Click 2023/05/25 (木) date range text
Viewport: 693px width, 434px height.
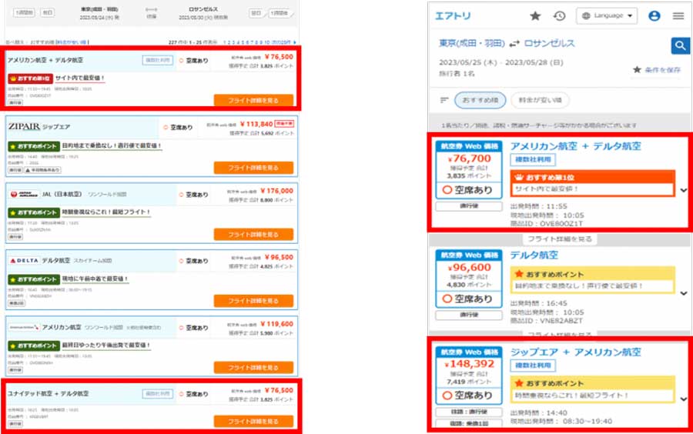[500, 62]
